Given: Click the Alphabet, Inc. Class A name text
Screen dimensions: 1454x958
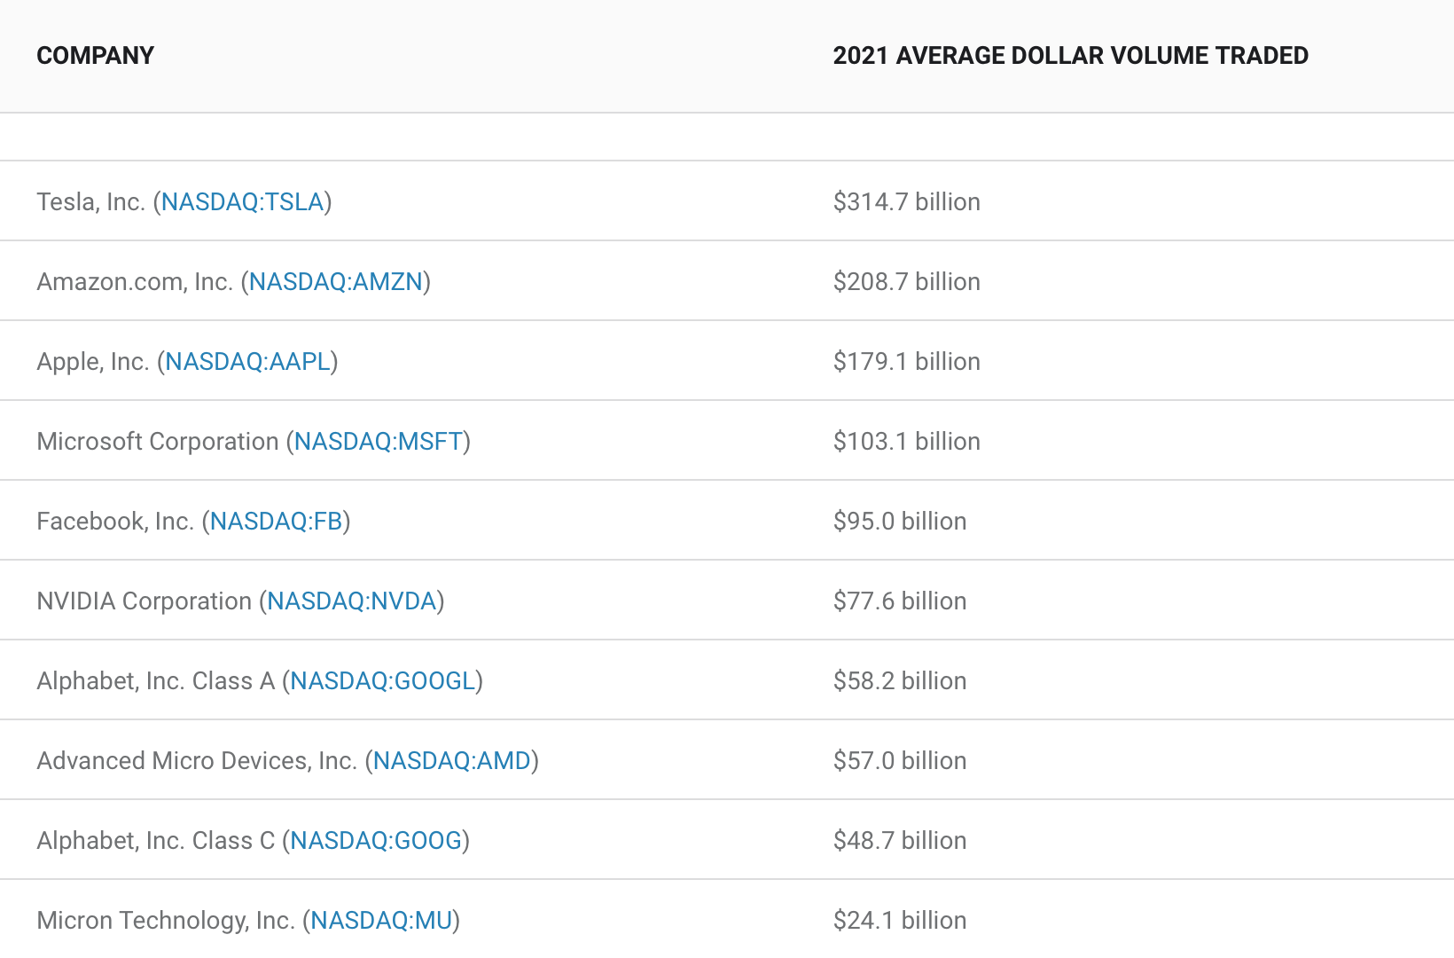Looking at the screenshot, I should 156,681.
